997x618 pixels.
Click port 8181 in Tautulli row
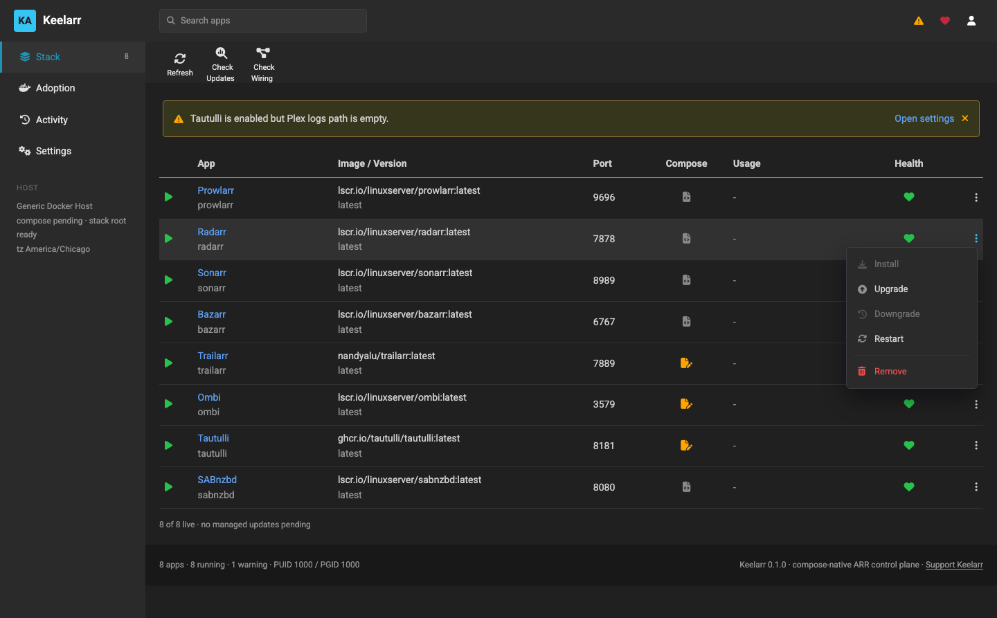point(604,446)
